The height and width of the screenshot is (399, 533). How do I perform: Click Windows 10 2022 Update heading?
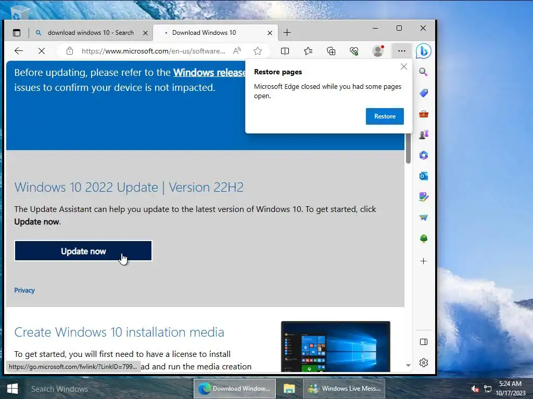click(x=129, y=187)
